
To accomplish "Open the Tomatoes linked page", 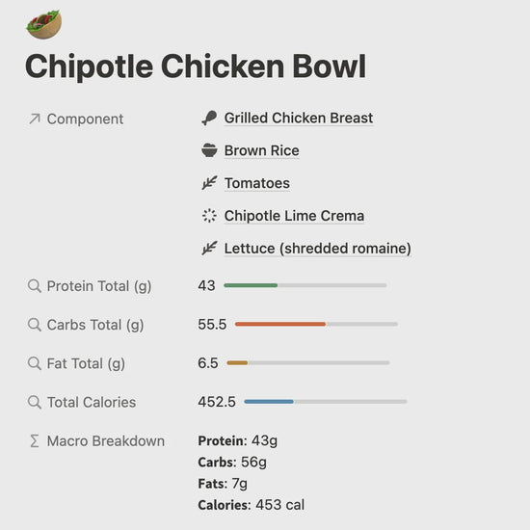I will 257,183.
